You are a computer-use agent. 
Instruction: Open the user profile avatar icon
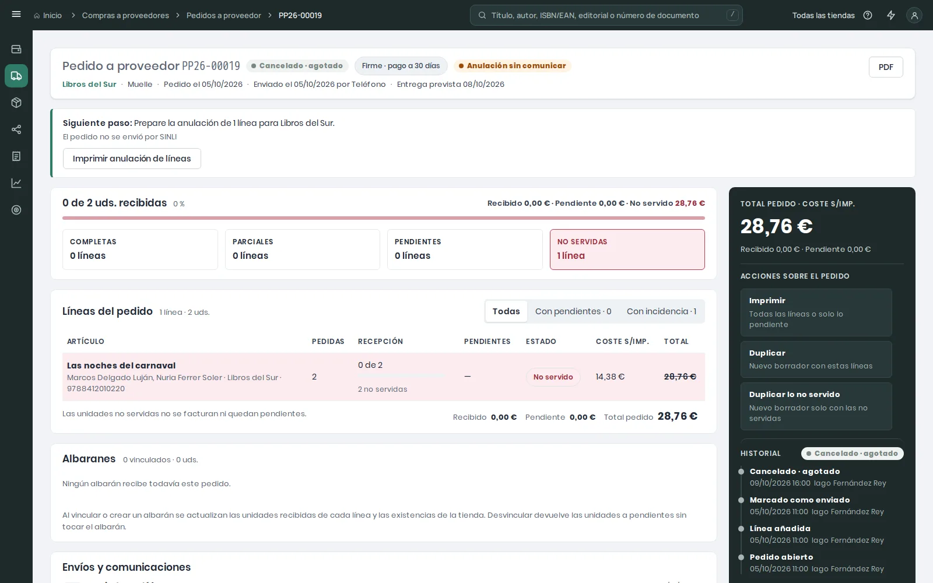coord(914,16)
